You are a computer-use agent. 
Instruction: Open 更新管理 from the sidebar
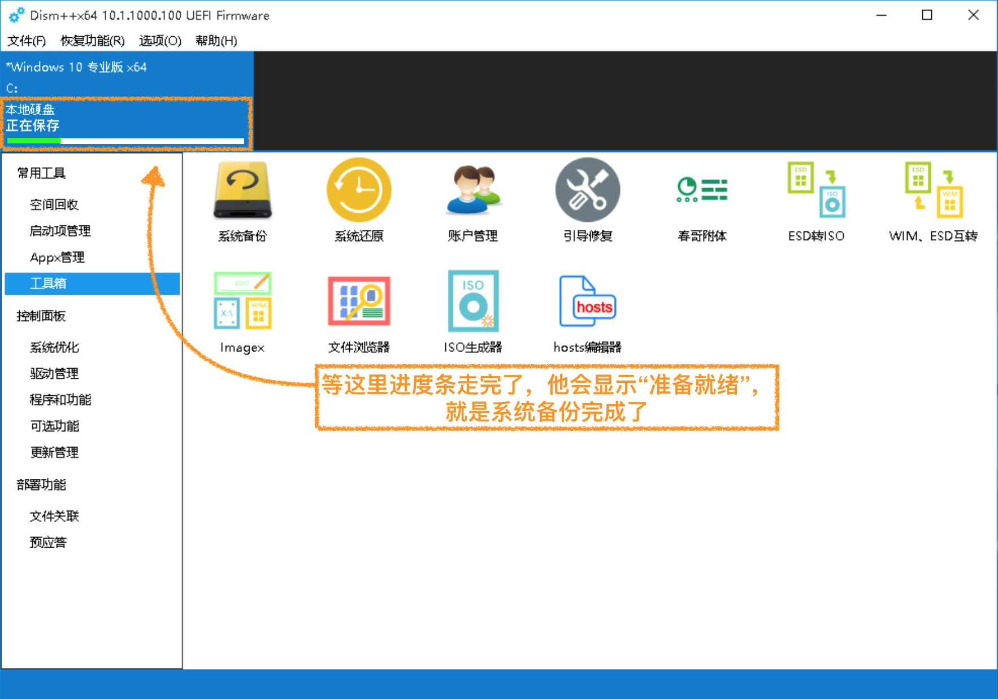click(54, 452)
